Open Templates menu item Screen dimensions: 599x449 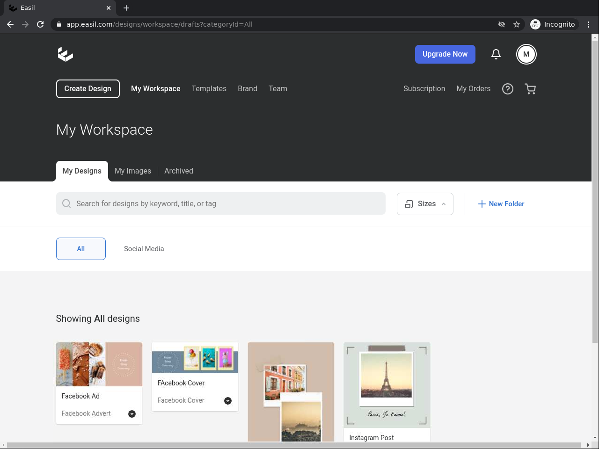209,89
